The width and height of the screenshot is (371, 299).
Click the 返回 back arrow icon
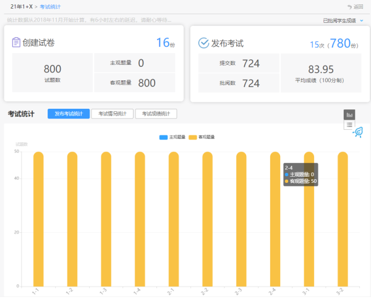(x=349, y=7)
